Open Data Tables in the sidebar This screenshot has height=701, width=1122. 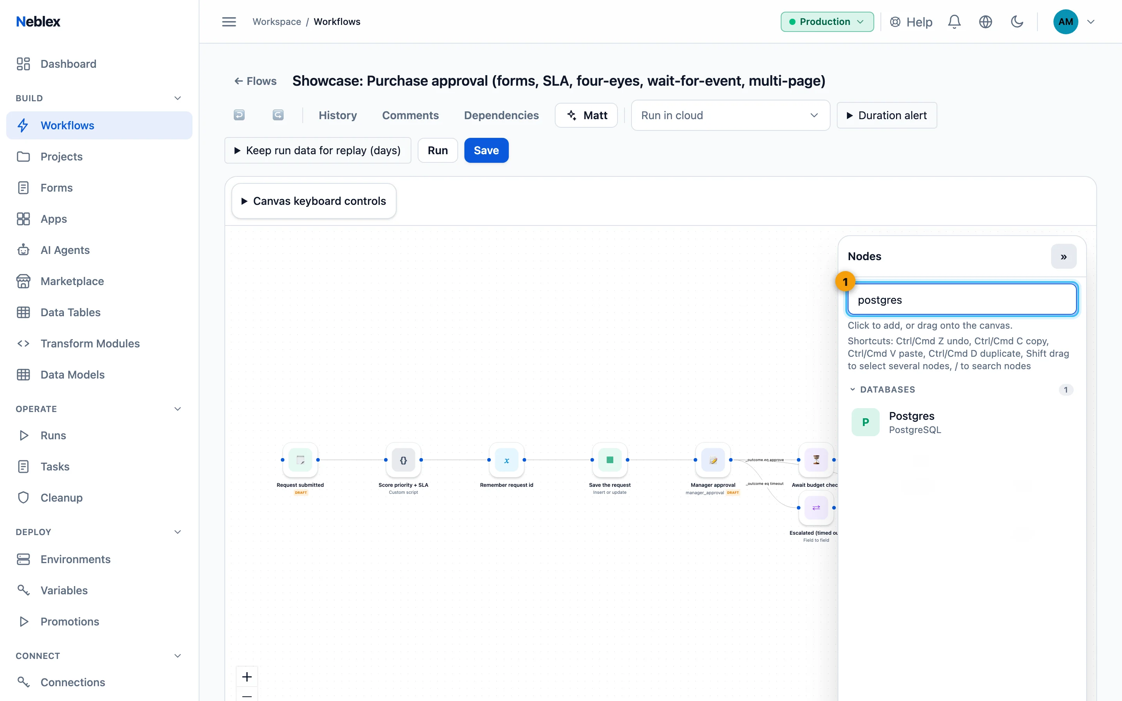pyautogui.click(x=99, y=312)
